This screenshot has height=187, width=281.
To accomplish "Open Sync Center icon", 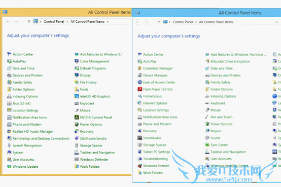I will pos(207,145).
